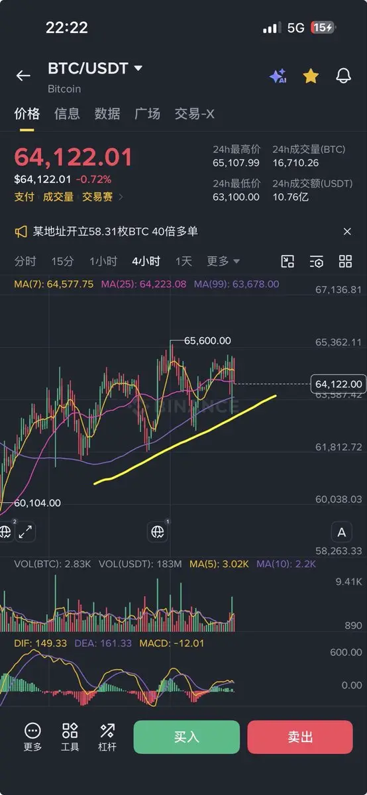Tap the 22:22 clock in status bar
The height and width of the screenshot is (795, 367).
(x=67, y=27)
